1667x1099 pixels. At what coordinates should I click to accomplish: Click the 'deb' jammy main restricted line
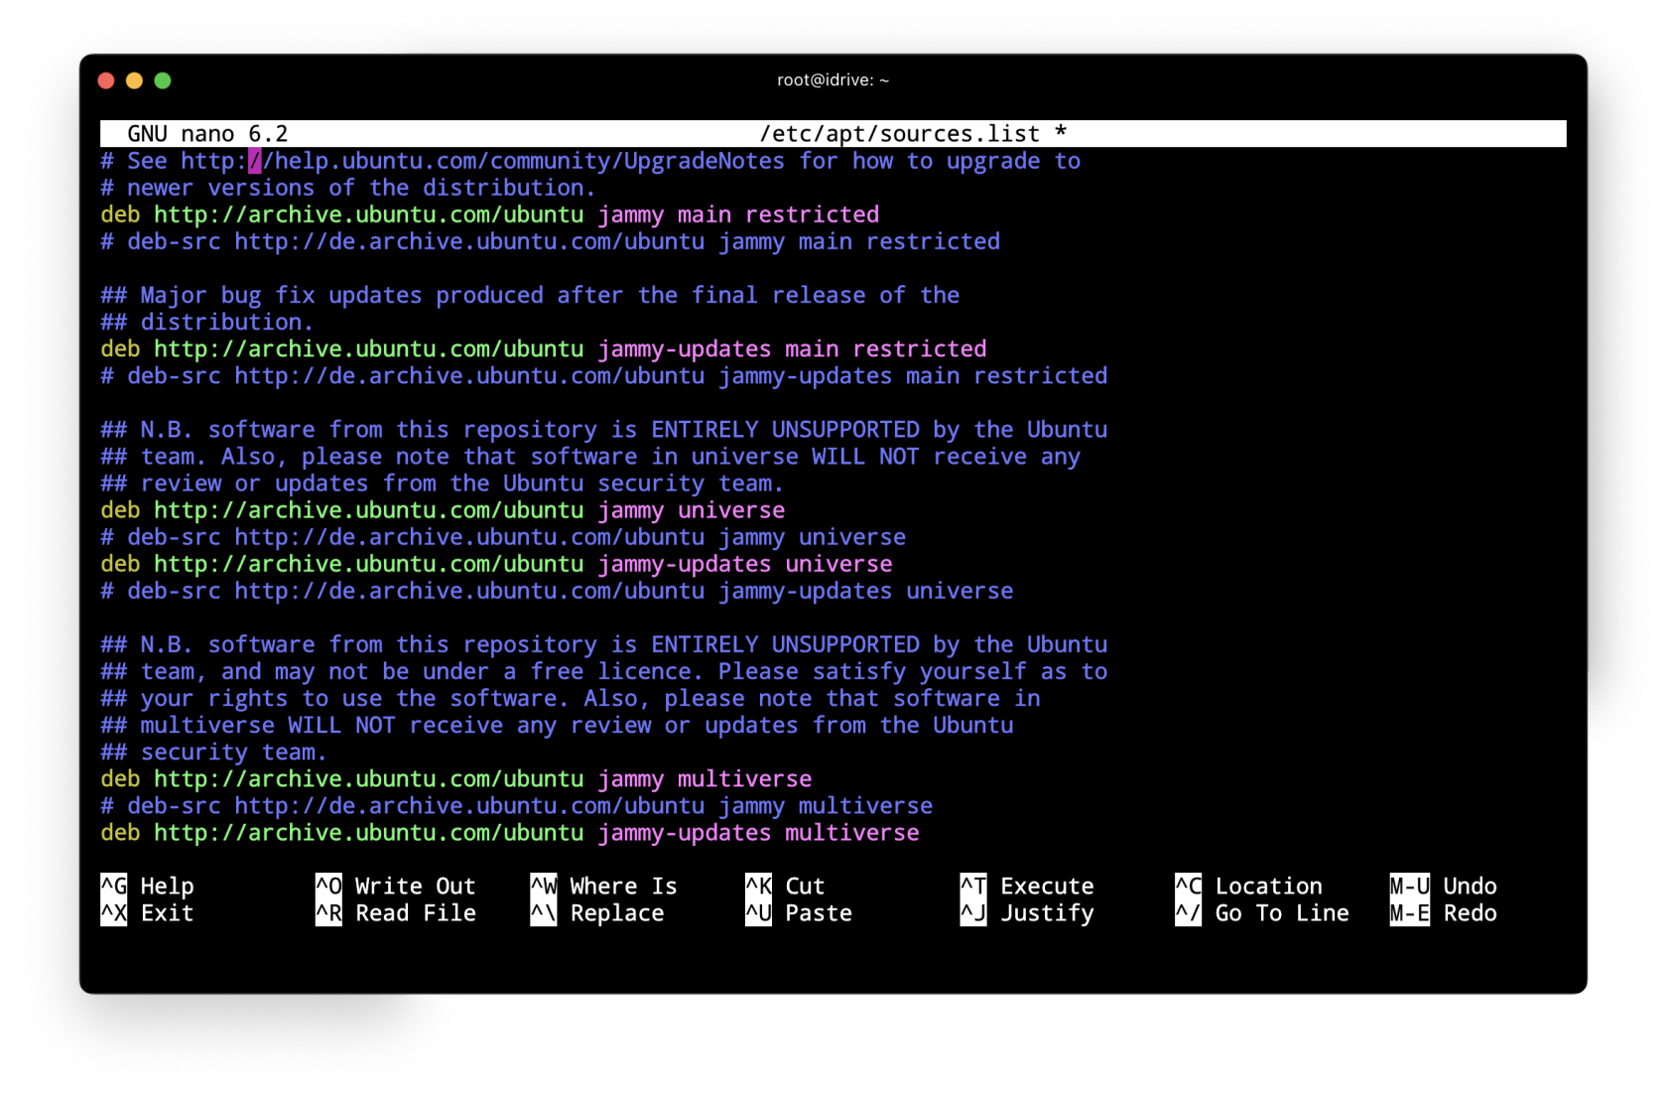[x=489, y=214]
